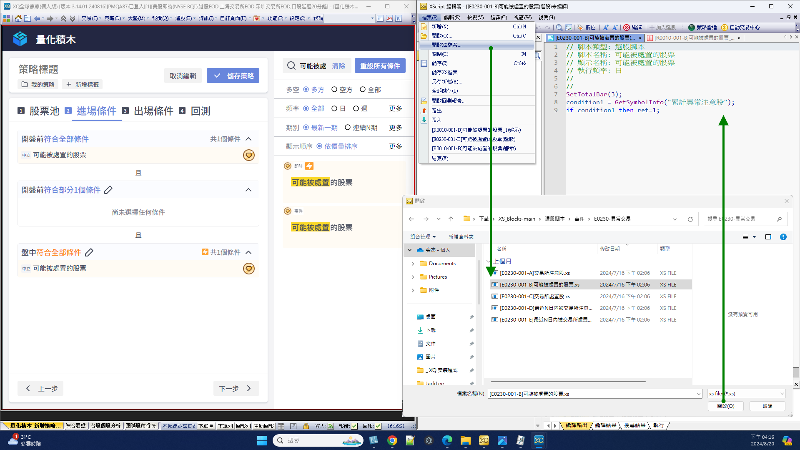
Task: Open the xs file (*.xs) file type dropdown
Action: [782, 393]
